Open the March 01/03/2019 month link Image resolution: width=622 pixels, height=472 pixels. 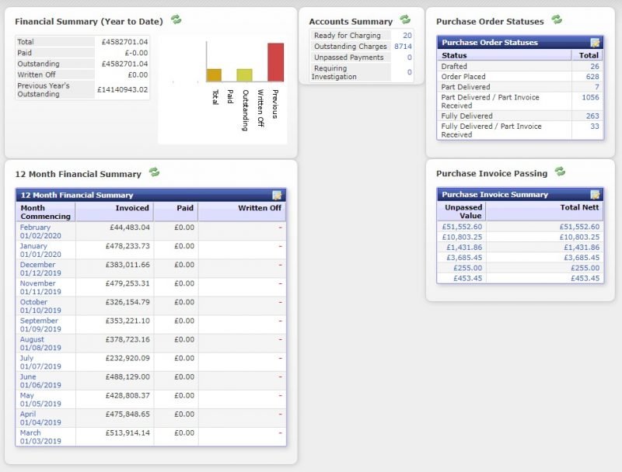pyautogui.click(x=40, y=437)
